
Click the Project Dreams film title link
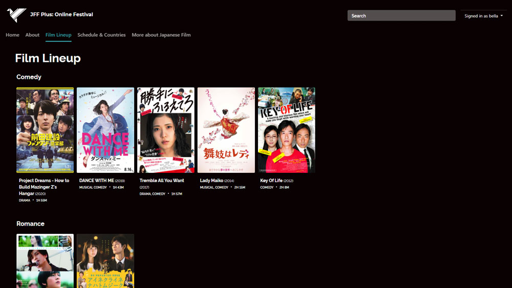(x=44, y=187)
